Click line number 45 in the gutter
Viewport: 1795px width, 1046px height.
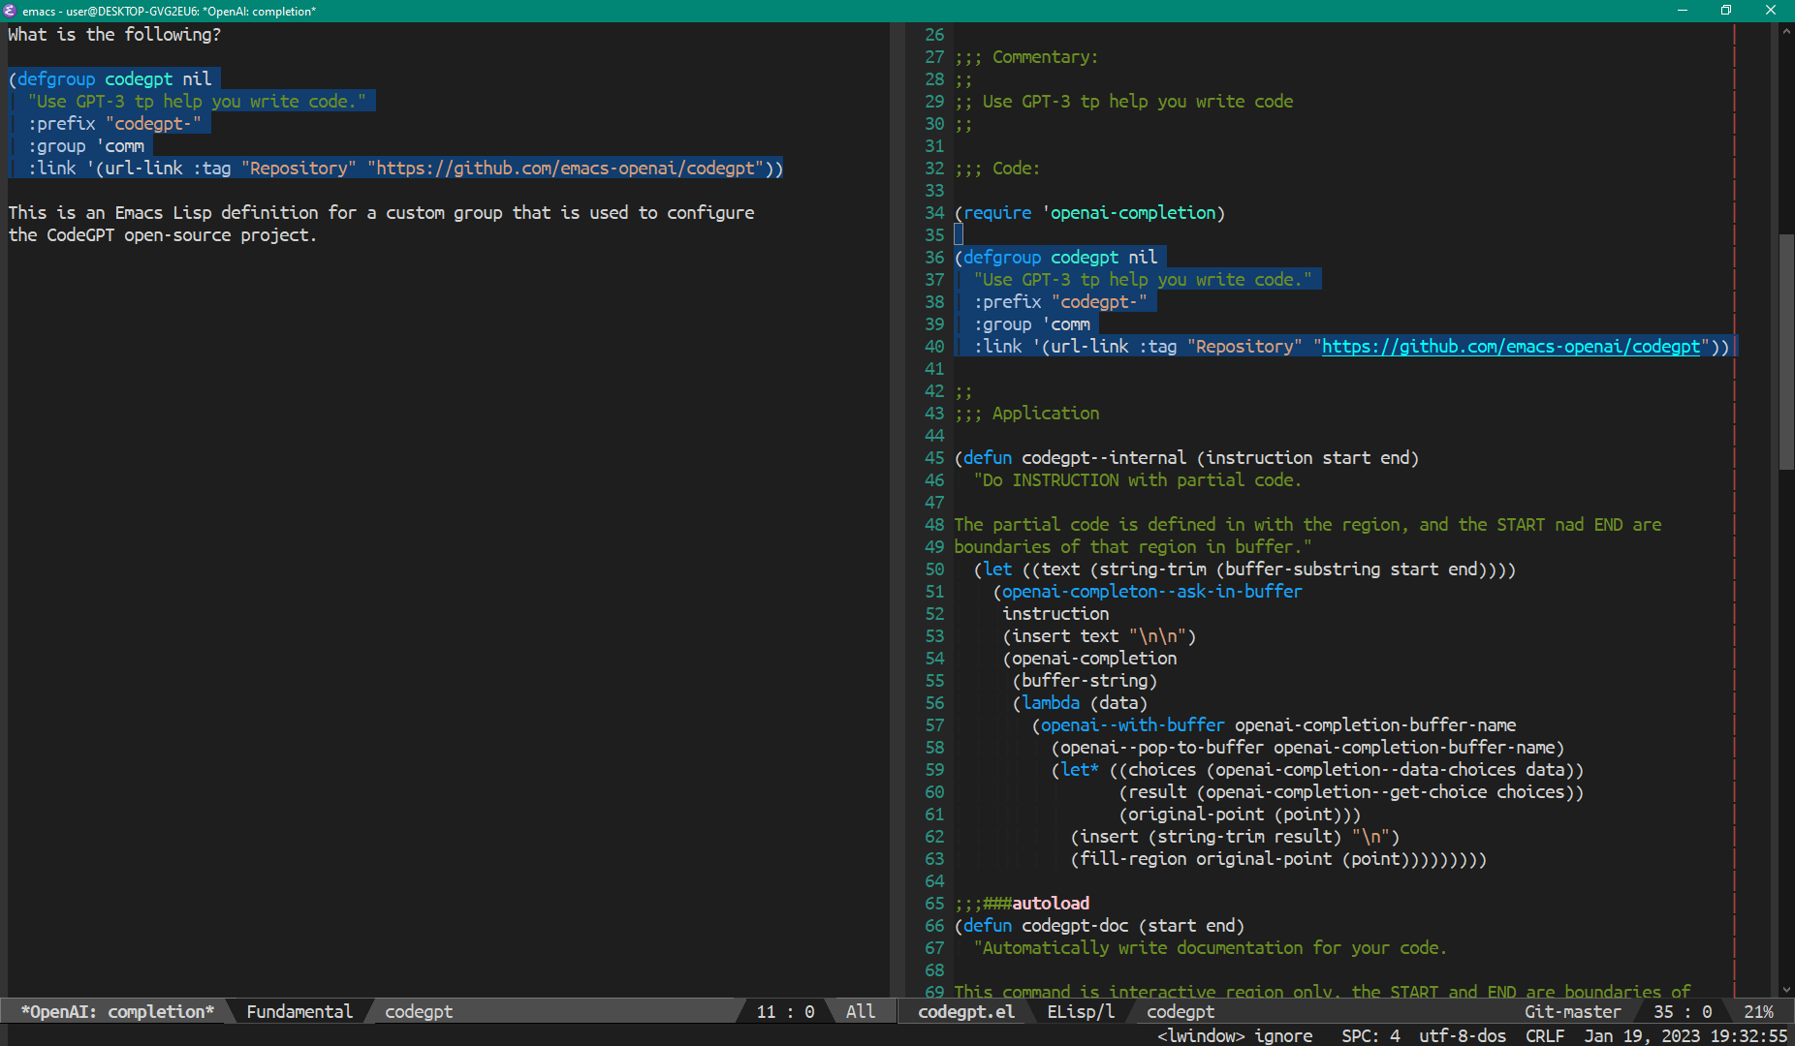tap(933, 458)
